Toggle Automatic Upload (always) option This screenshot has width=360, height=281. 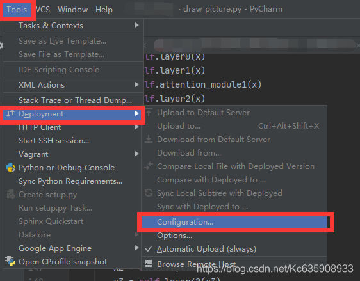[234, 249]
